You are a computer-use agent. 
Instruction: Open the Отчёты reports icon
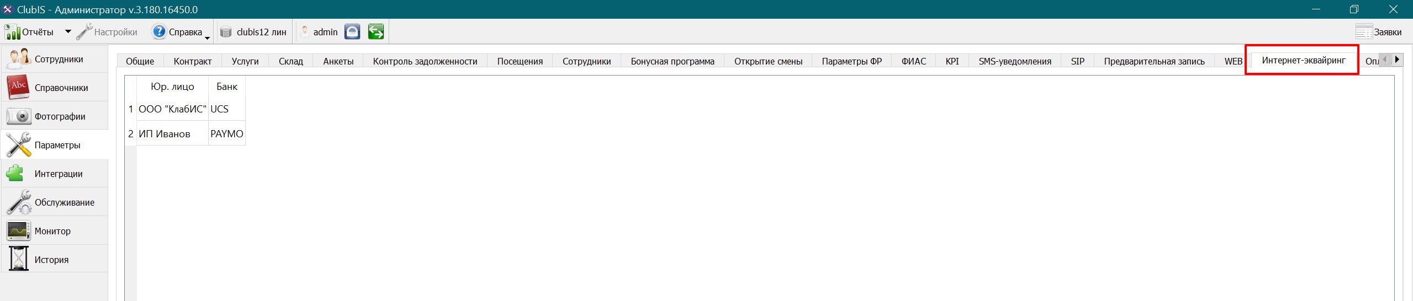[x=12, y=32]
